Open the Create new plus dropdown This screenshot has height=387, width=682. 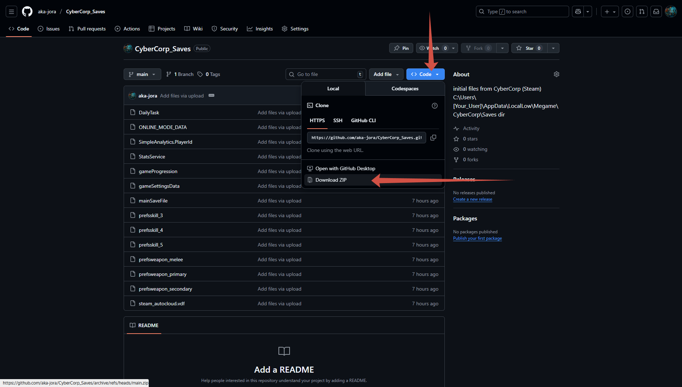coord(610,11)
